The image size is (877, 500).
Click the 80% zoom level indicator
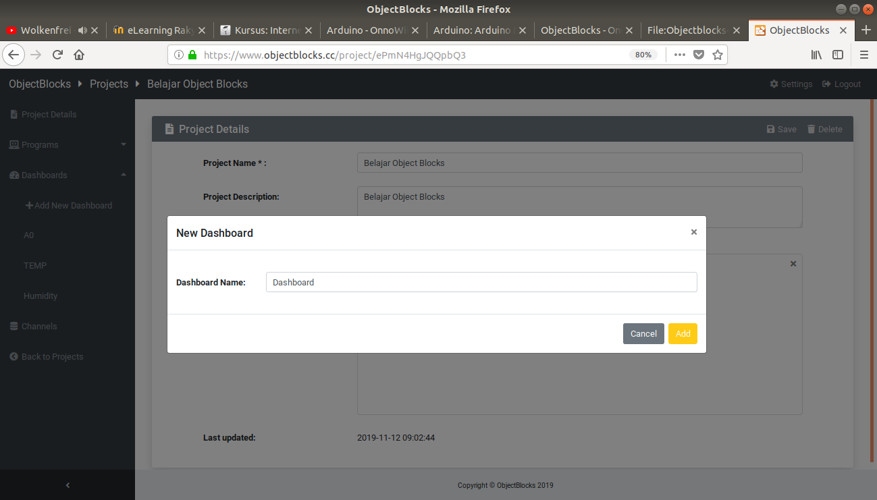click(643, 55)
